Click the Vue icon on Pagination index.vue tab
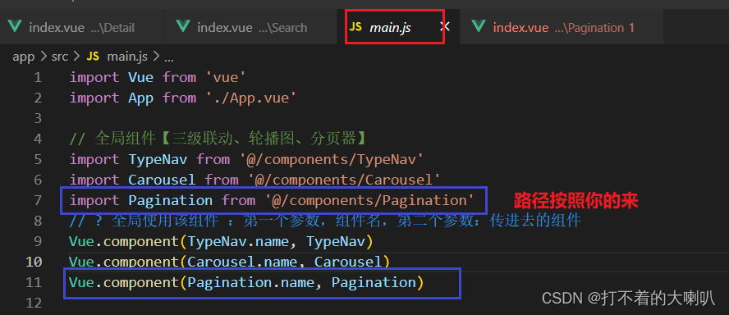The width and height of the screenshot is (729, 315). [x=479, y=27]
